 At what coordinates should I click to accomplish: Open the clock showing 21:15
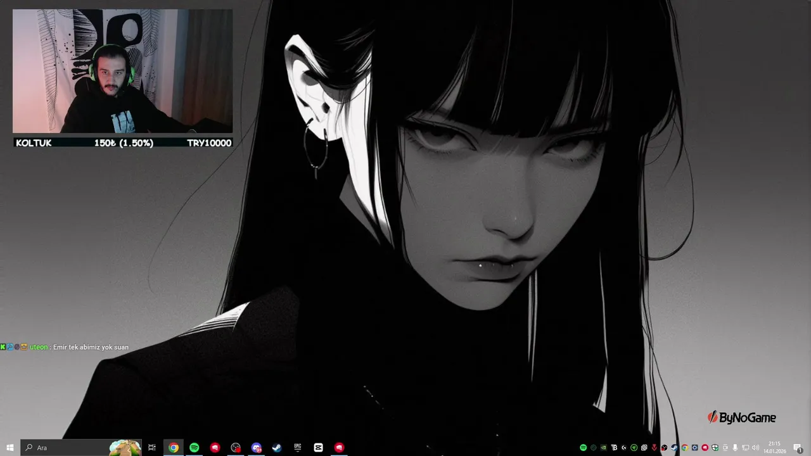774,448
